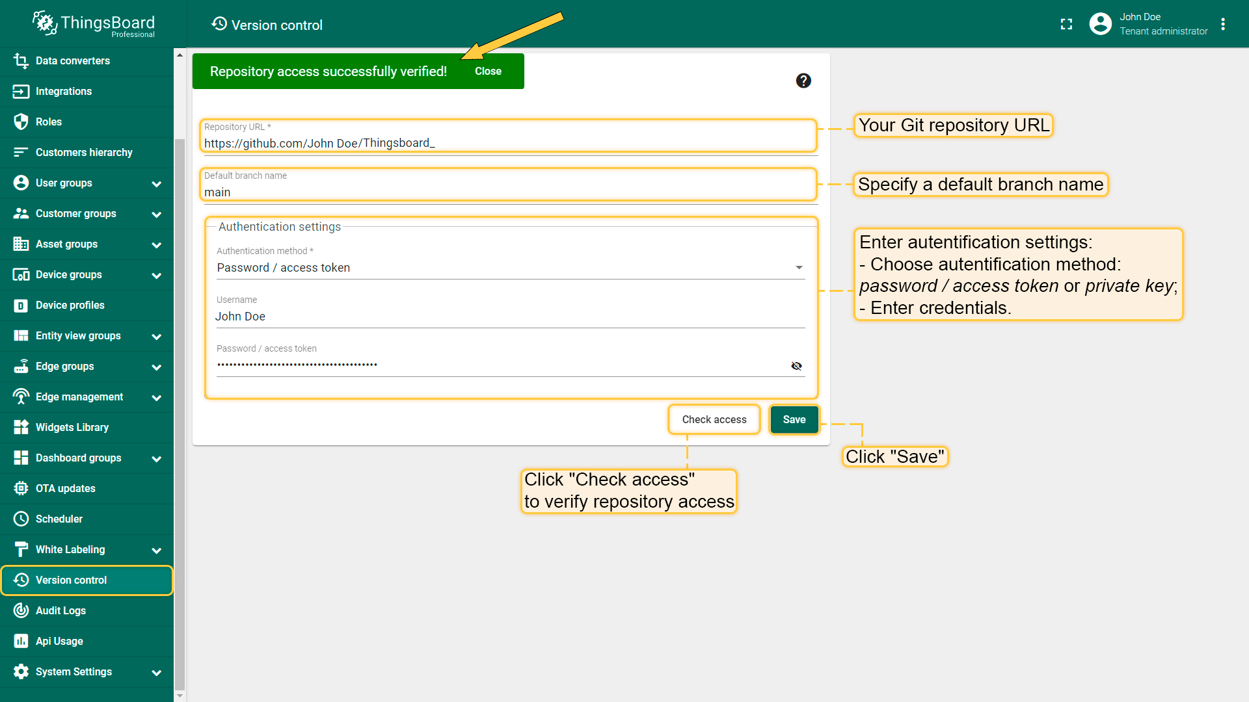Click the Audit Logs icon
Viewport: 1249px width, 702px height.
[21, 610]
